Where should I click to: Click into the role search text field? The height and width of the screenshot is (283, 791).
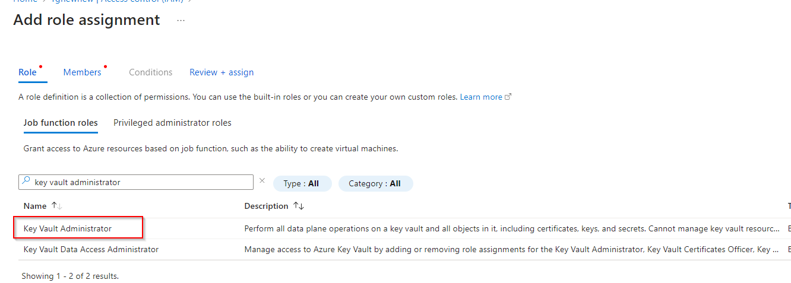tap(143, 182)
